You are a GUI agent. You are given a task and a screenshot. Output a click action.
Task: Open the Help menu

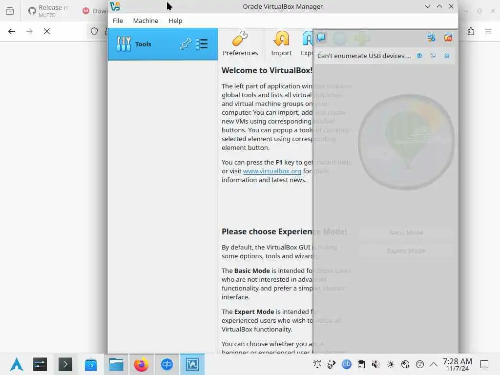click(x=175, y=21)
